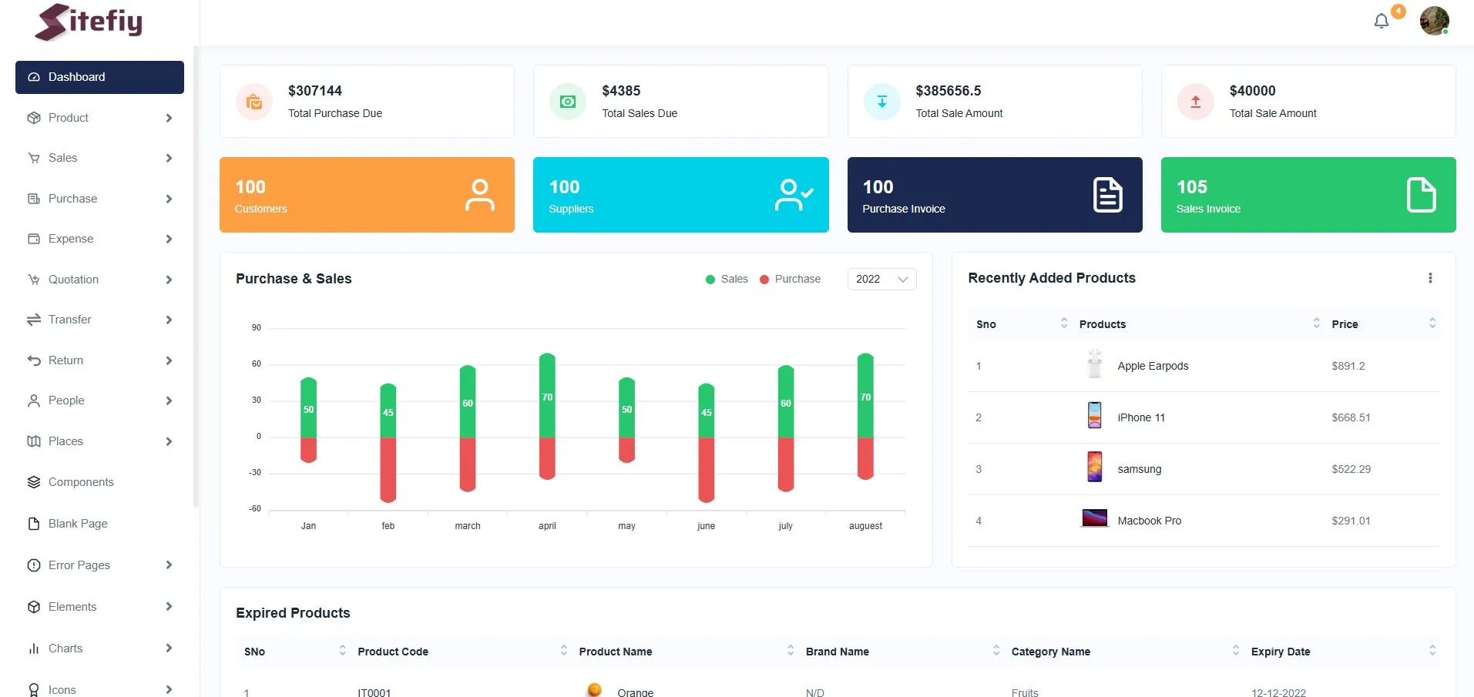Click the Return arrow icon in sidebar
This screenshot has height=697, width=1474.
(x=34, y=360)
